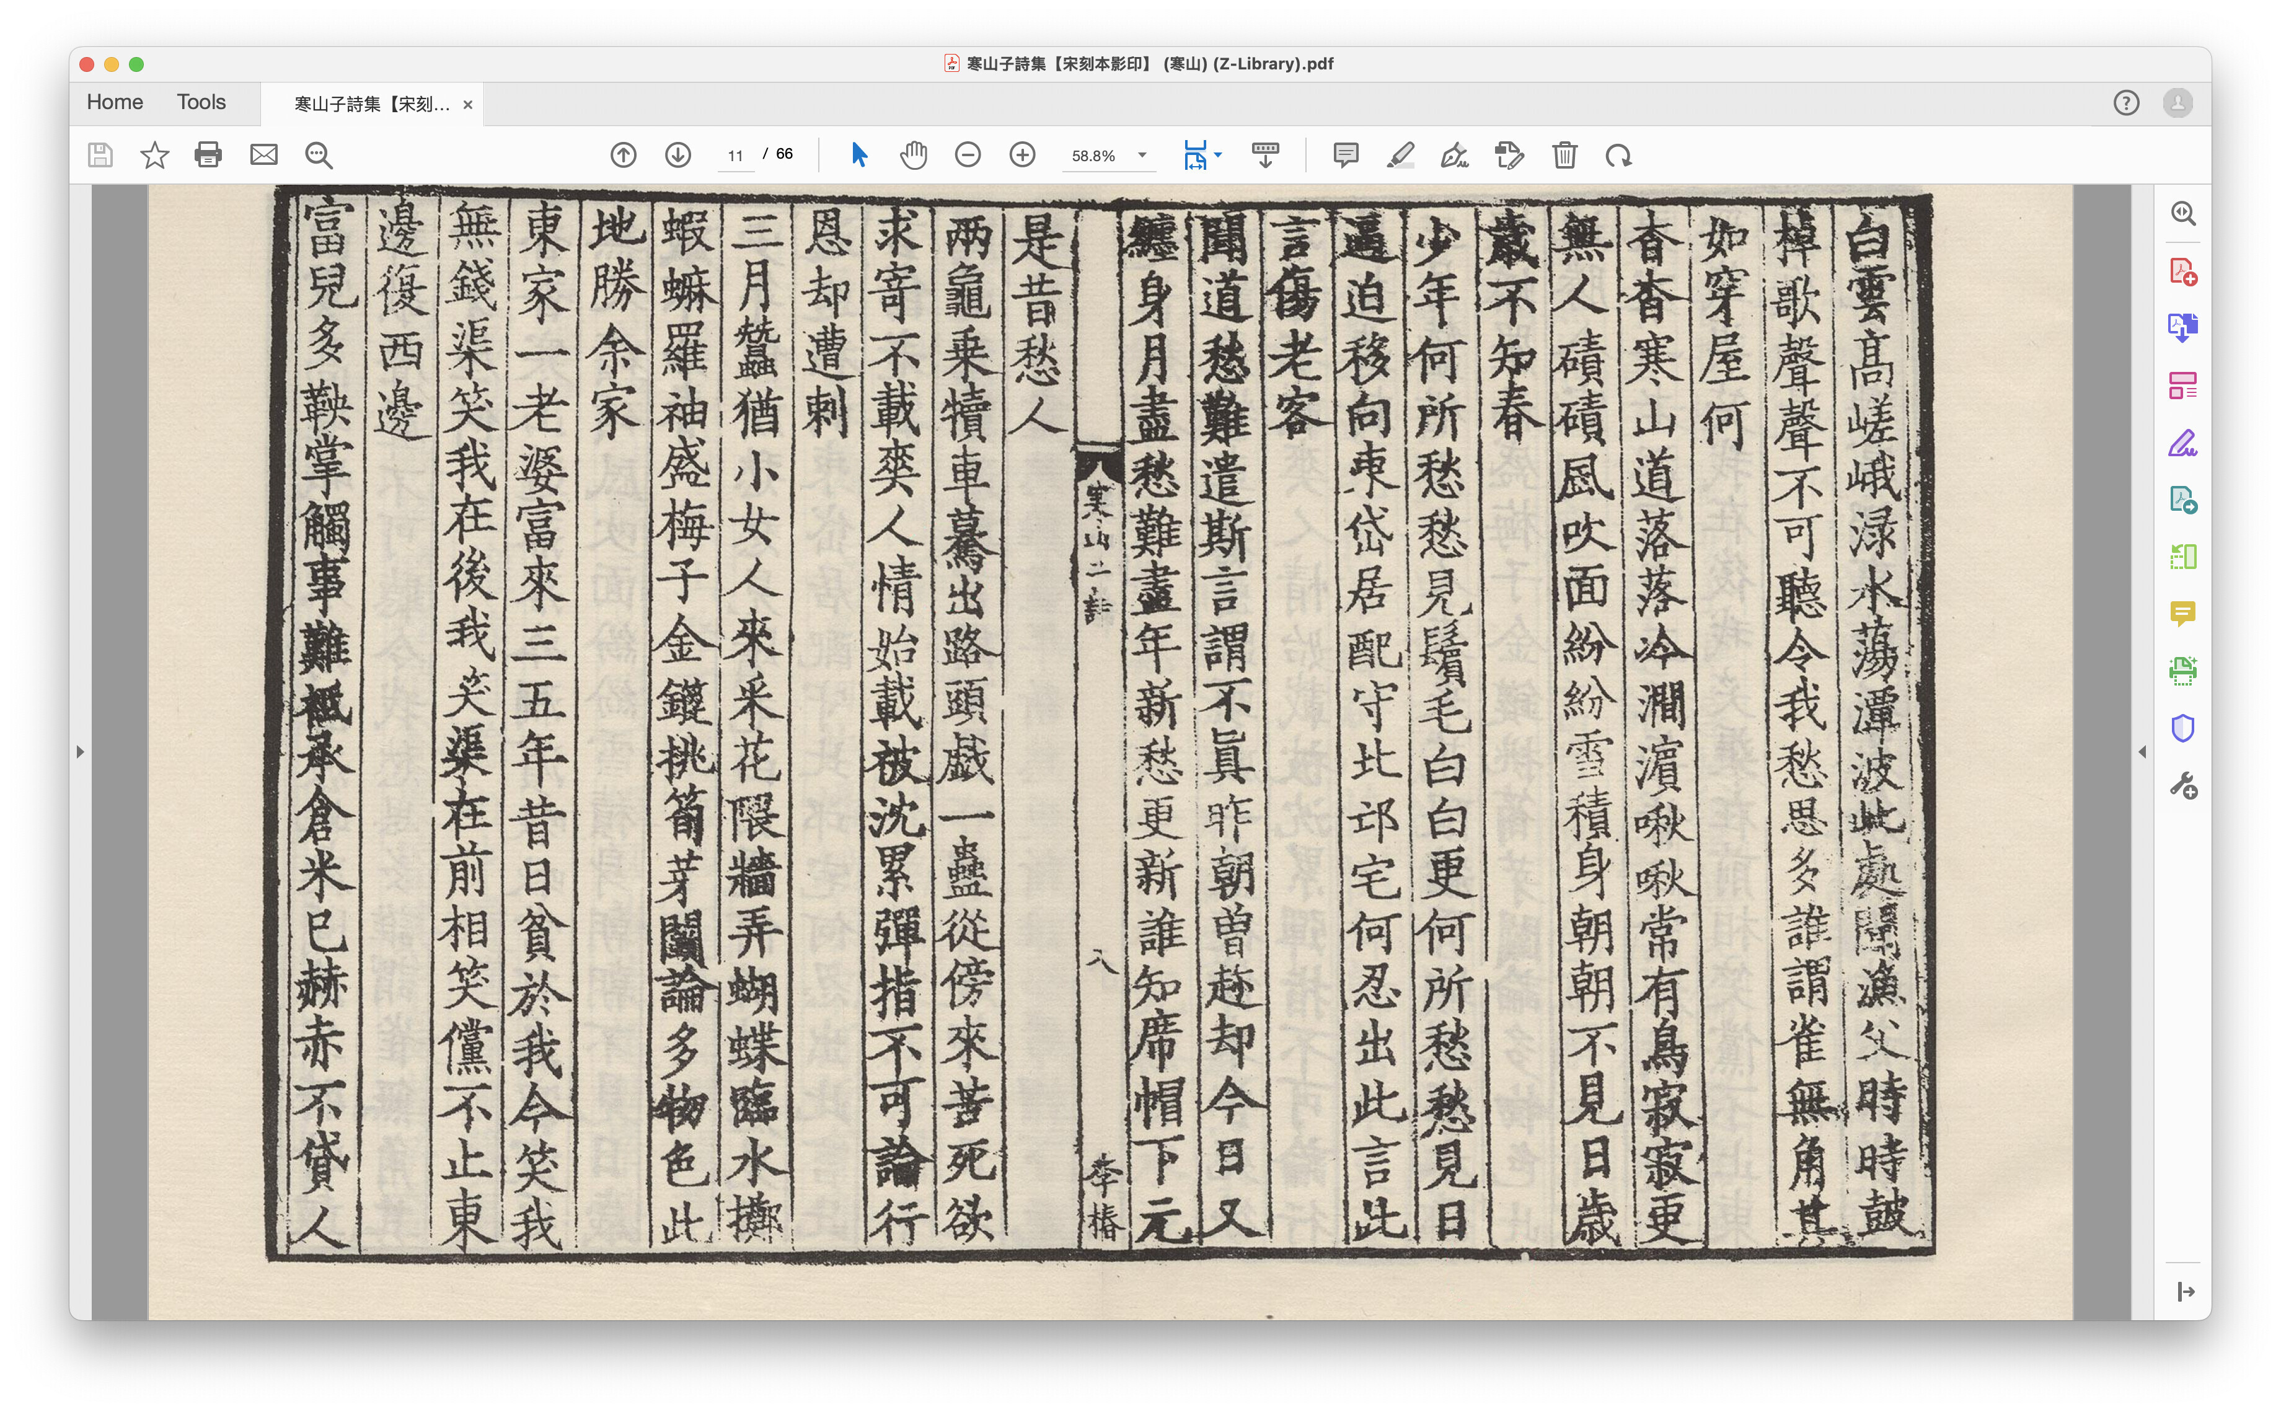The height and width of the screenshot is (1412, 2281).
Task: Send file by email envelope icon
Action: (x=263, y=155)
